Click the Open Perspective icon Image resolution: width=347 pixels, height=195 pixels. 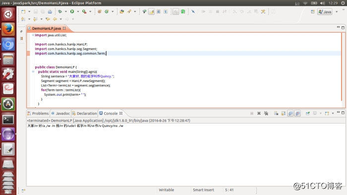pos(313,11)
